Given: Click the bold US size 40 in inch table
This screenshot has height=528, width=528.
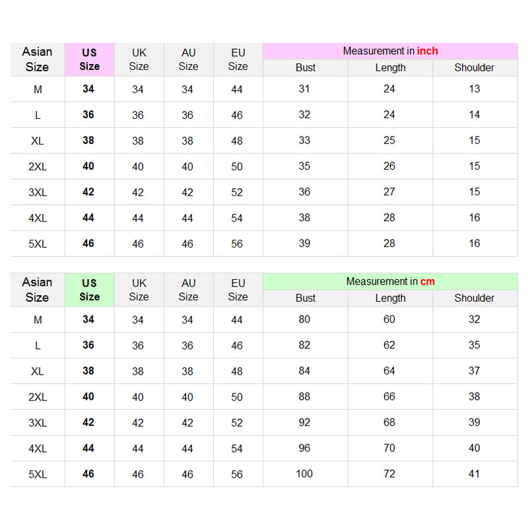Looking at the screenshot, I should tap(88, 166).
